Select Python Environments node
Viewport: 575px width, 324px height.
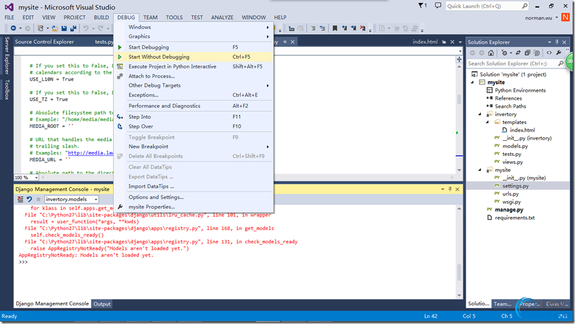tap(520, 90)
